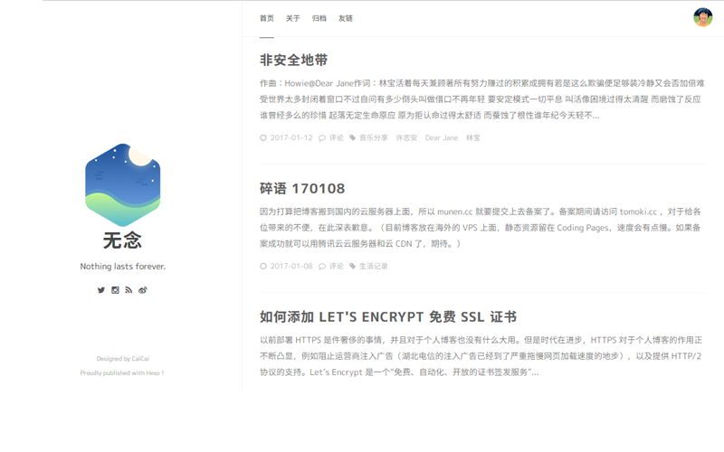Click the 无念 blog title
The height and width of the screenshot is (452, 724).
pyautogui.click(x=122, y=240)
